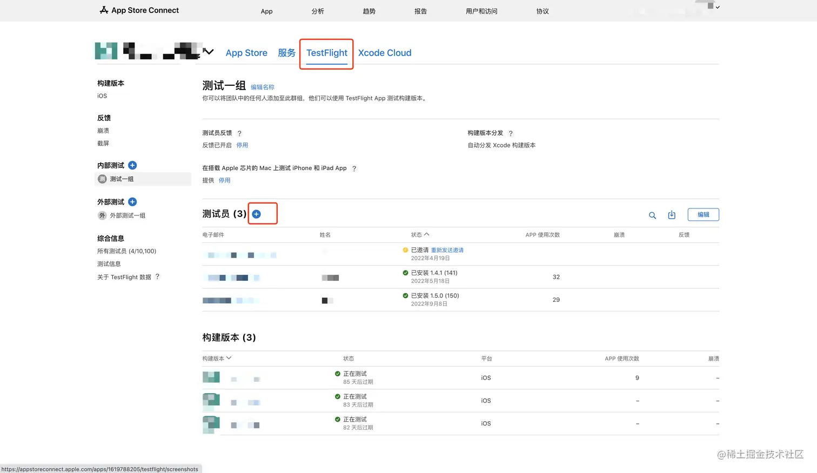Open the 分析 menu
This screenshot has height=473, width=817.
[318, 11]
